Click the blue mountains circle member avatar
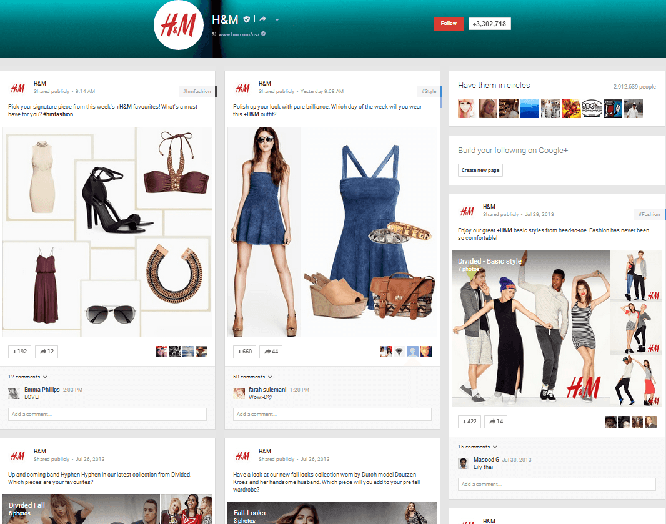666x524 pixels. click(x=529, y=108)
